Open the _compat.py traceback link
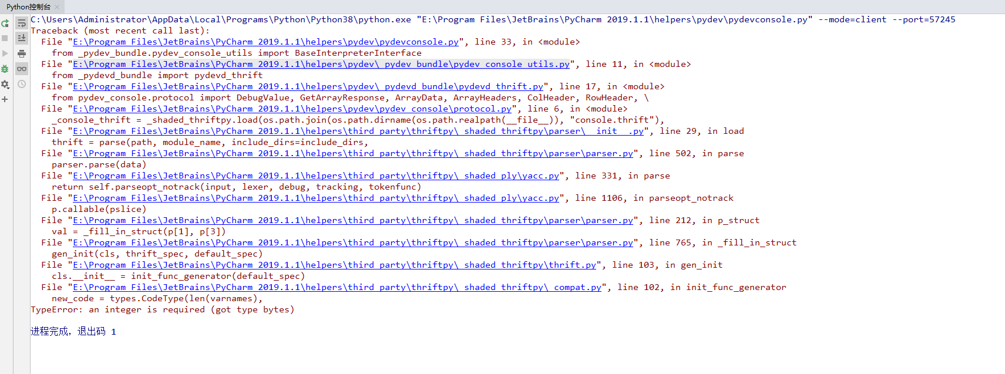The height and width of the screenshot is (374, 1005). tap(337, 287)
